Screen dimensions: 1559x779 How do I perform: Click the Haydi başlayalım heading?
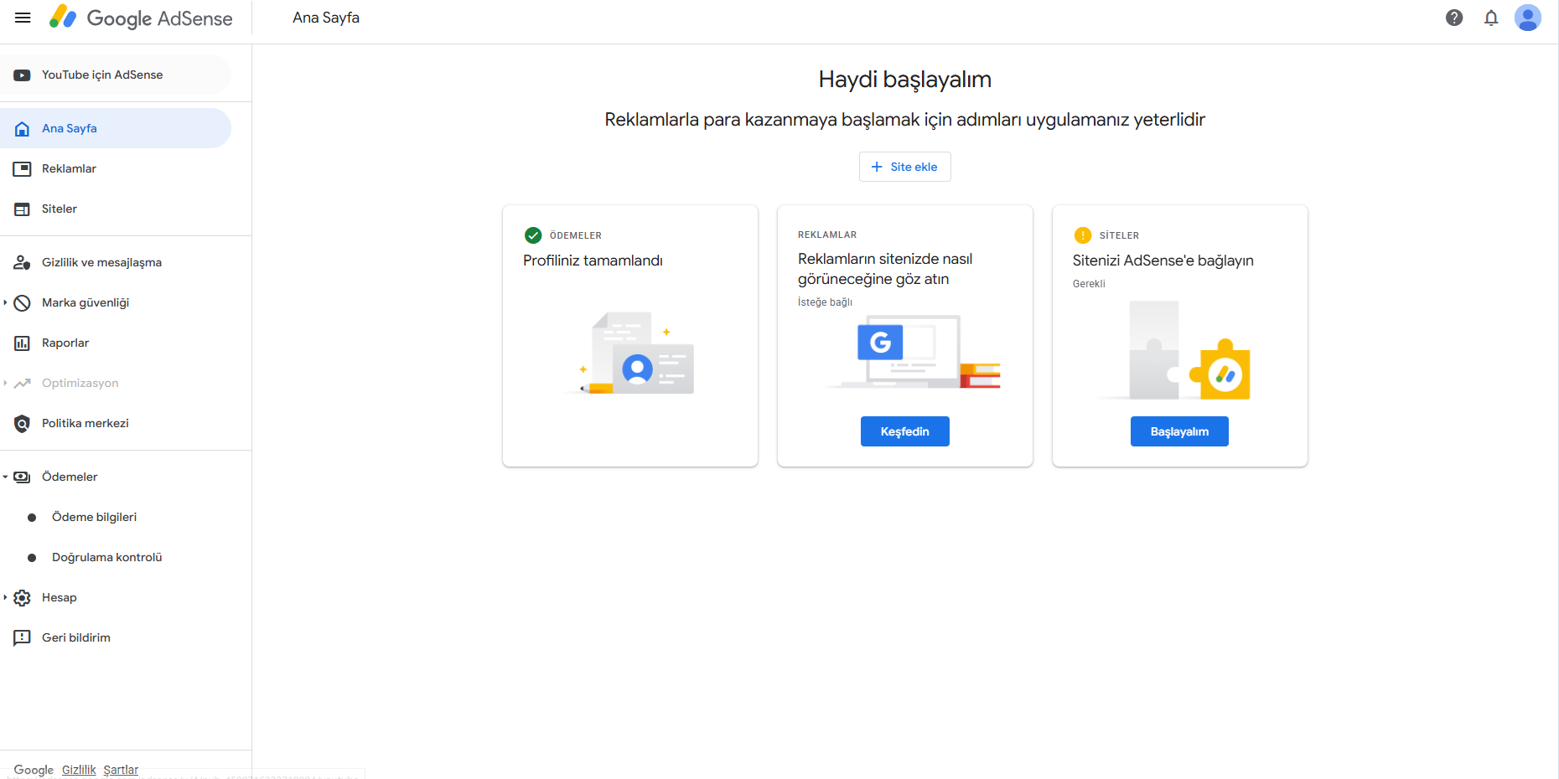click(905, 80)
